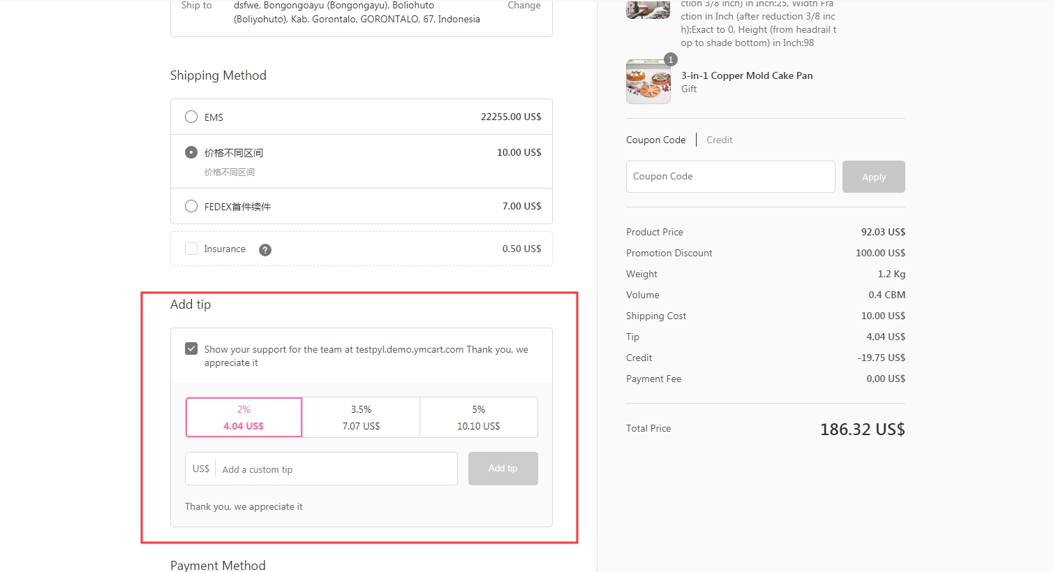The image size is (1054, 572).
Task: Click the Add tip button
Action: 503,469
